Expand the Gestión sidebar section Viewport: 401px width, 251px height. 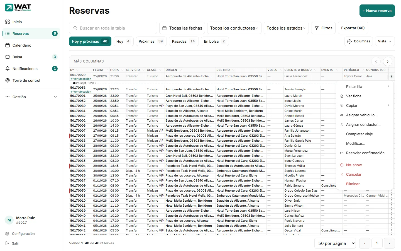[x=31, y=97]
